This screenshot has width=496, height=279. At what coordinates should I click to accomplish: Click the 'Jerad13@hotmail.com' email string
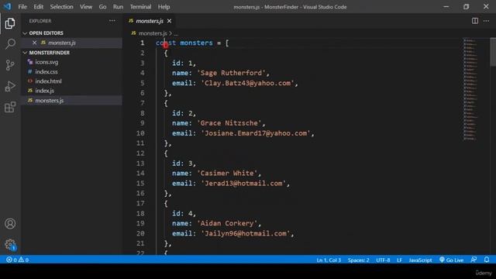pos(243,184)
